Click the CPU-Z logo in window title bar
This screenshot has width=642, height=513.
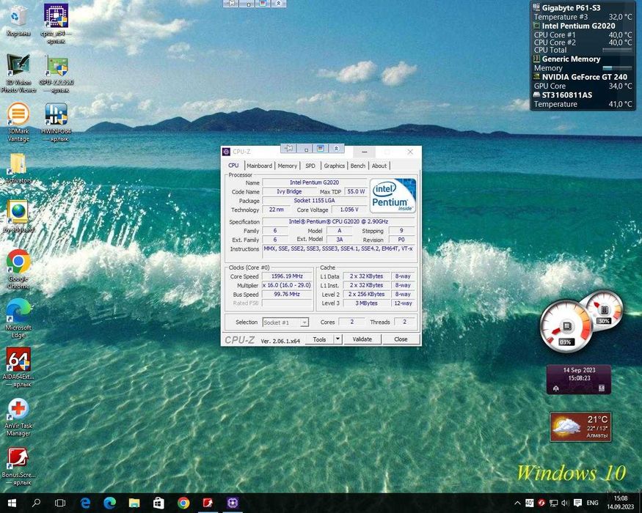pyautogui.click(x=227, y=152)
